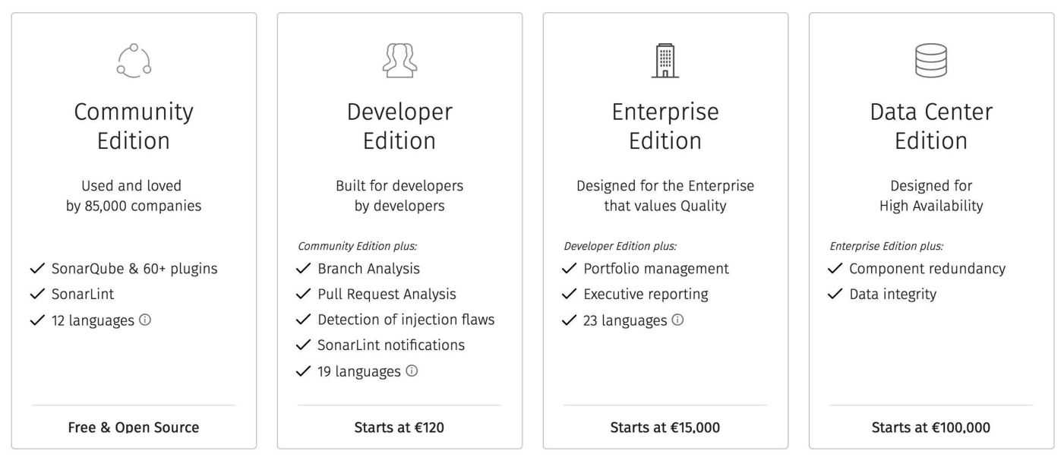The width and height of the screenshot is (1064, 457).
Task: Open info icon next to 19 languages
Action: tap(412, 370)
